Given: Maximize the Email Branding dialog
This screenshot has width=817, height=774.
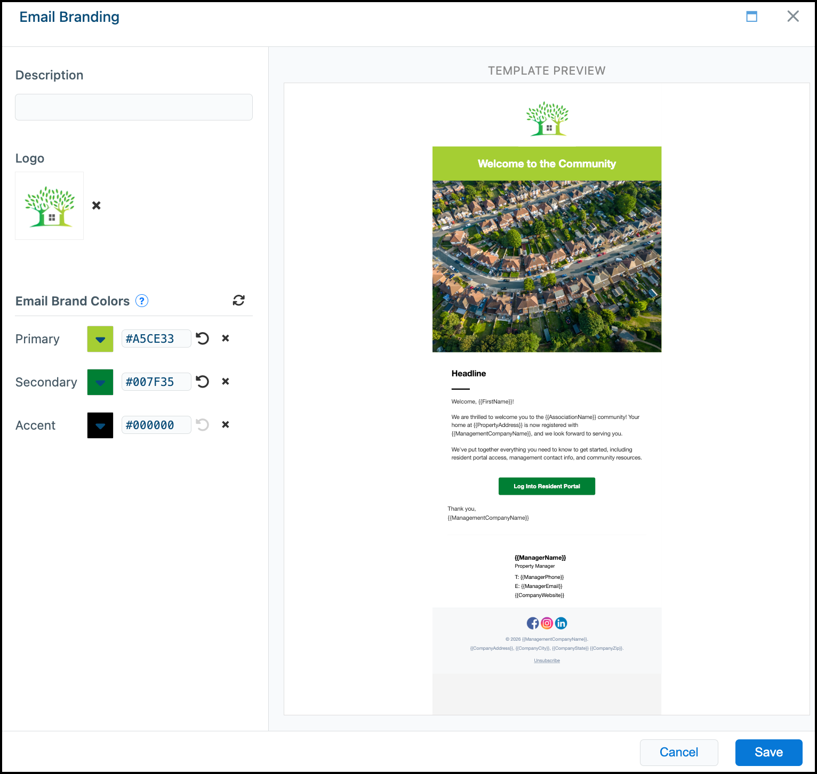Looking at the screenshot, I should [752, 17].
